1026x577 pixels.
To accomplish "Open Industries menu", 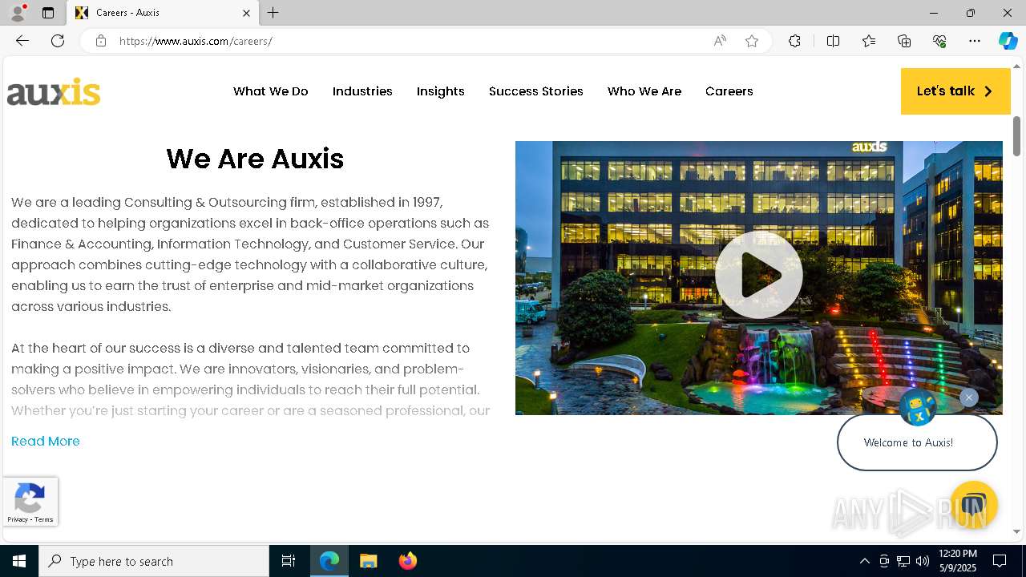I will (x=362, y=91).
